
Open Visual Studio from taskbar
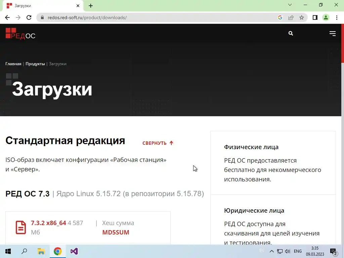[74, 251]
